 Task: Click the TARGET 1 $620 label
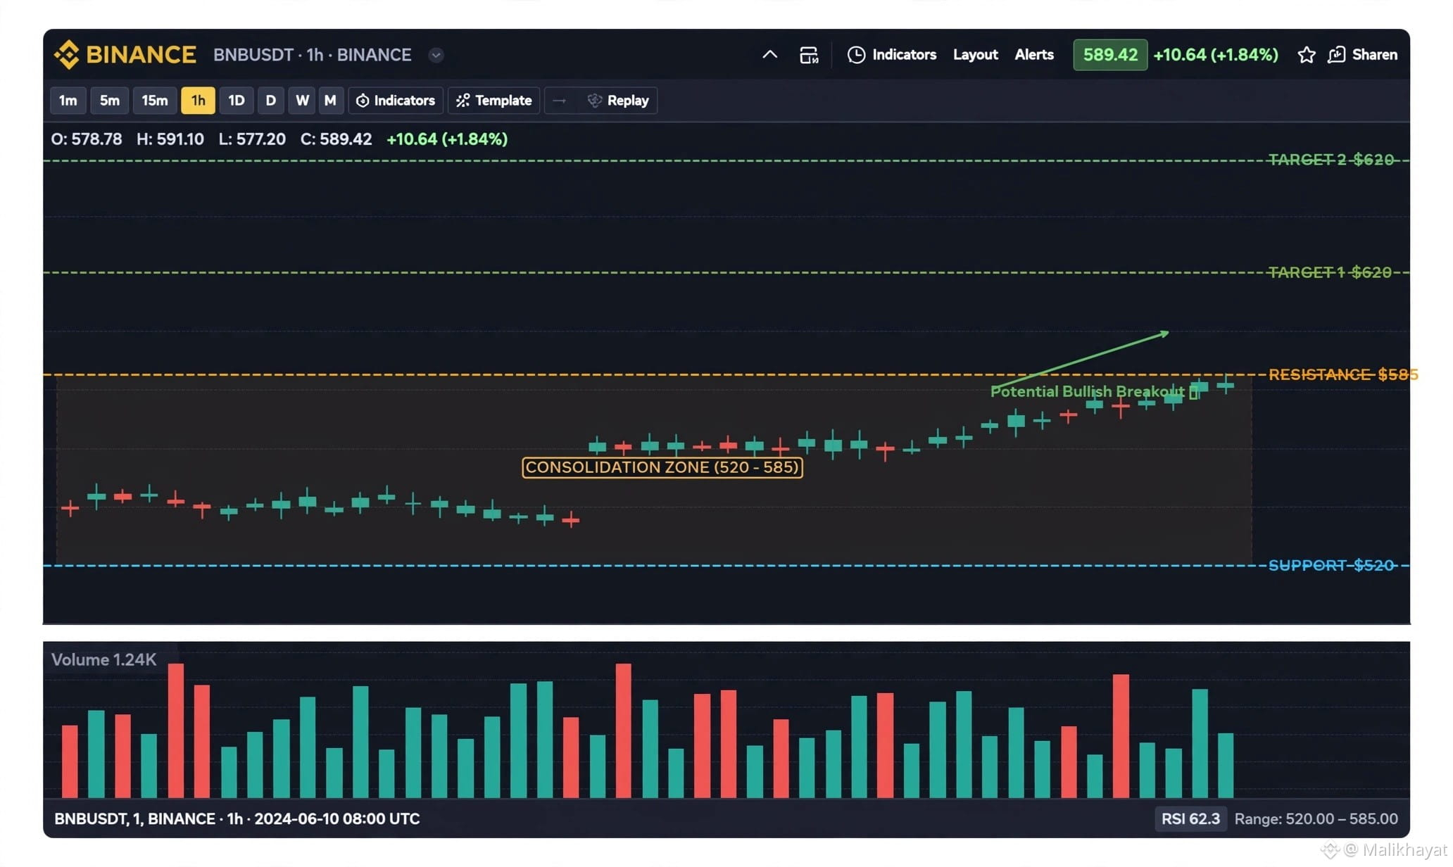1330,272
